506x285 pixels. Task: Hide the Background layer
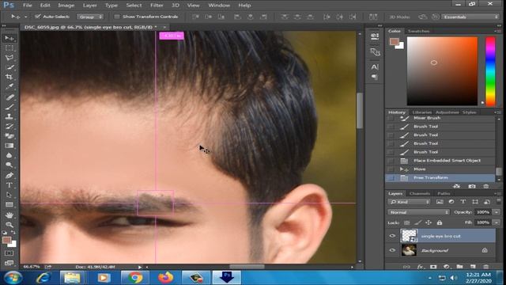pyautogui.click(x=392, y=250)
